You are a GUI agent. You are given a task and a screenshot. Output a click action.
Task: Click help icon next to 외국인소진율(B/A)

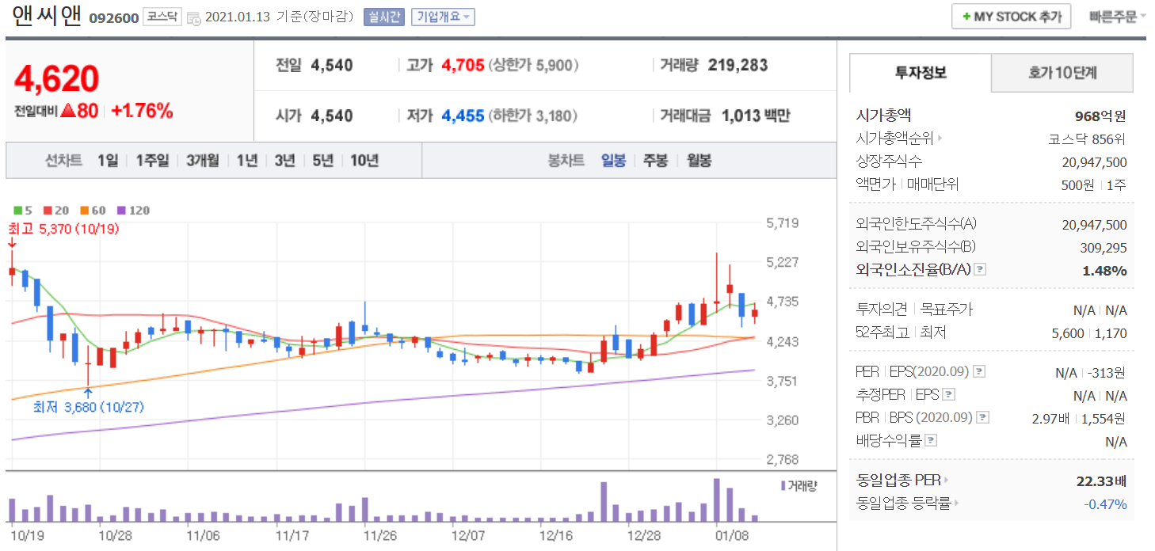point(981,270)
